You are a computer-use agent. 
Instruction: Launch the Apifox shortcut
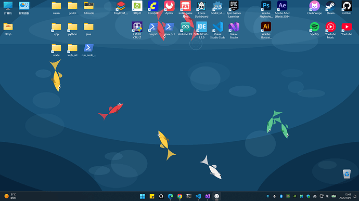pyautogui.click(x=169, y=8)
